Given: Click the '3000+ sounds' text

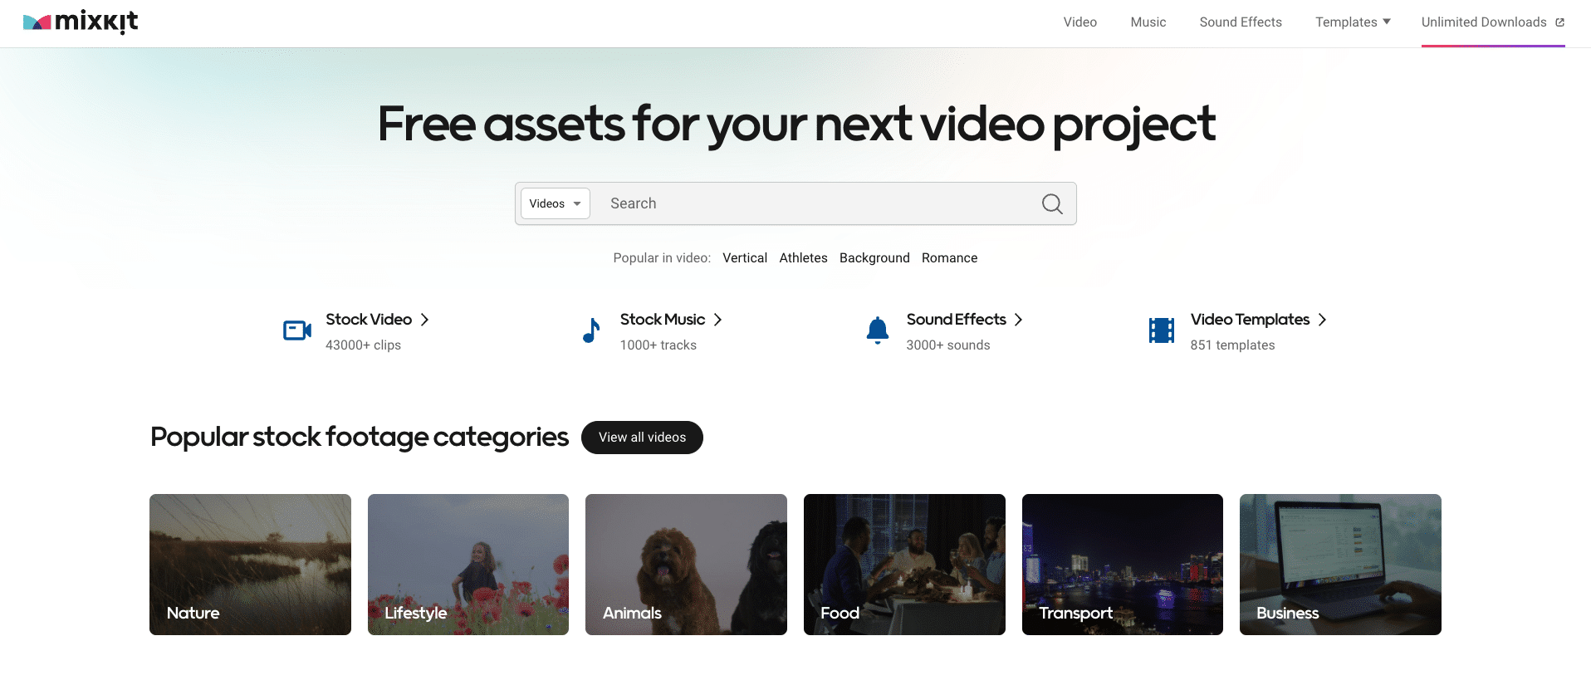Looking at the screenshot, I should [947, 345].
